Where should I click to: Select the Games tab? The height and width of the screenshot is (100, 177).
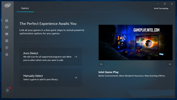pyautogui.click(x=25, y=8)
